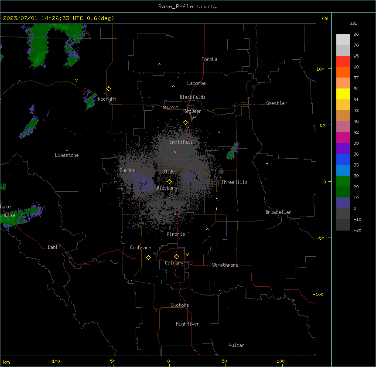The image size is (376, 367).
Task: Click the -100 tick label on the horizontal axis
Action: pos(55,361)
